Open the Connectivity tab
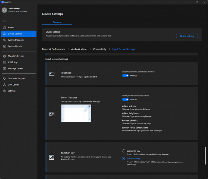 pyautogui.click(x=99, y=49)
